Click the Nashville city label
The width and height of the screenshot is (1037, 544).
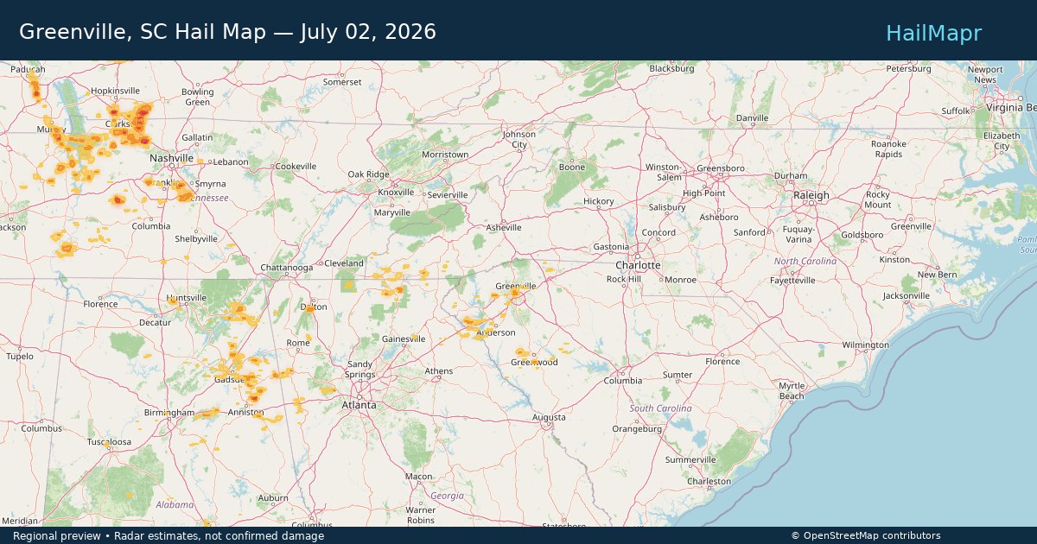[x=172, y=159]
